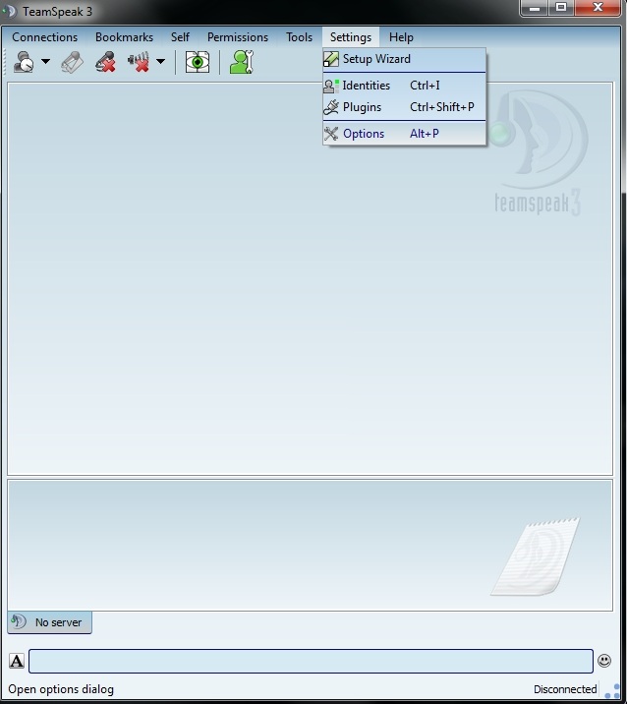
Task: Close the Settings menu from menu bar
Action: (351, 37)
